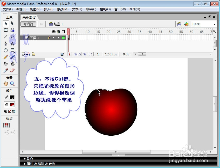The height and width of the screenshot is (168, 220).
Task: Select the Paint Bucket tool
Action: coord(13,63)
